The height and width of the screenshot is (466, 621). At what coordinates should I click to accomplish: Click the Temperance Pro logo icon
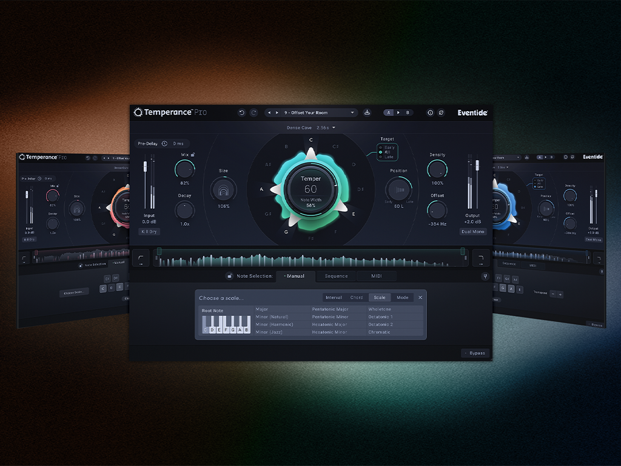(138, 112)
